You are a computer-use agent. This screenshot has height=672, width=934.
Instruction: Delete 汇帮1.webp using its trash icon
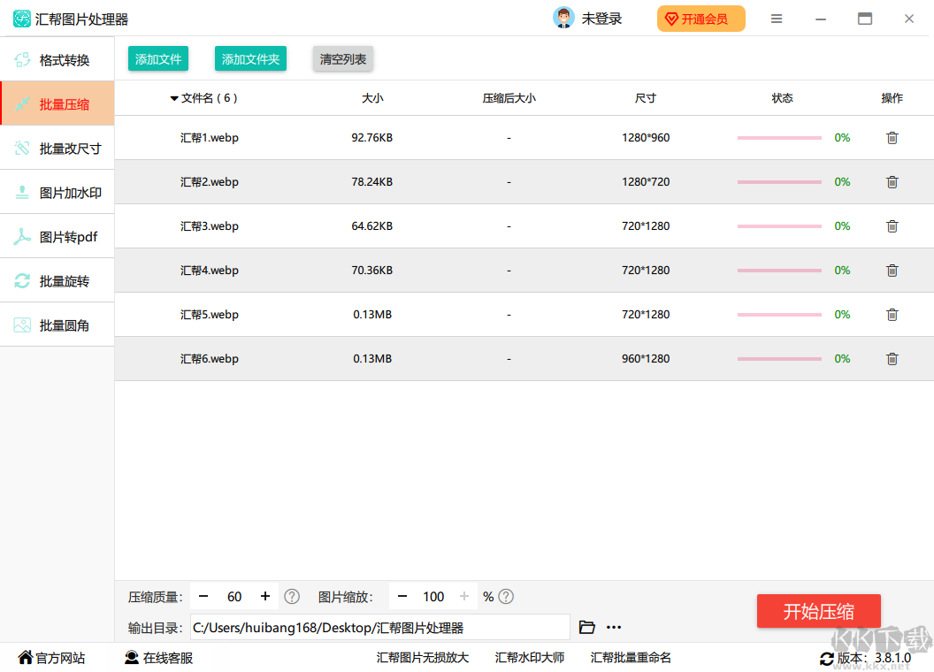pyautogui.click(x=892, y=138)
